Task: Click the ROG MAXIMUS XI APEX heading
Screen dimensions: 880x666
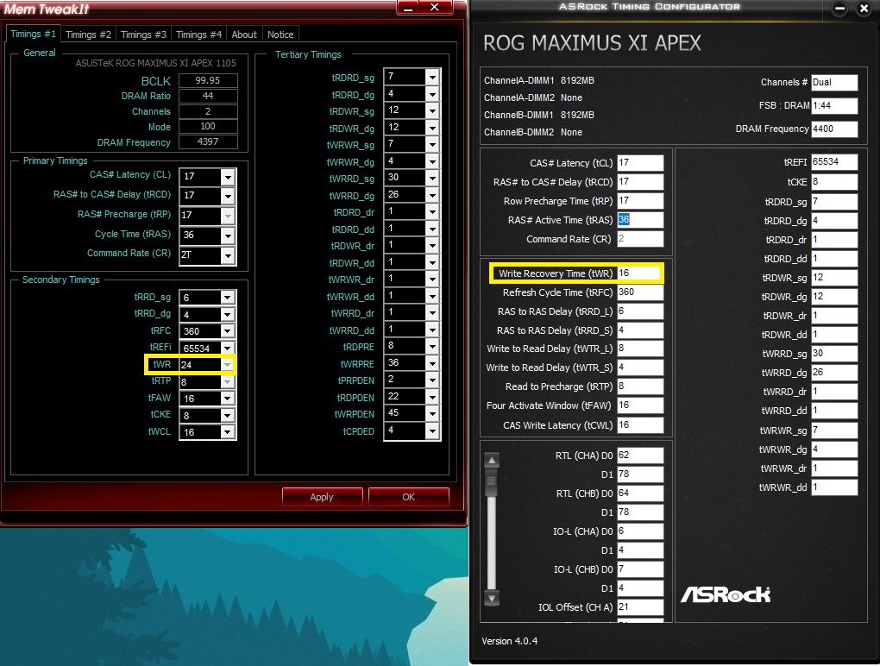Action: (592, 43)
